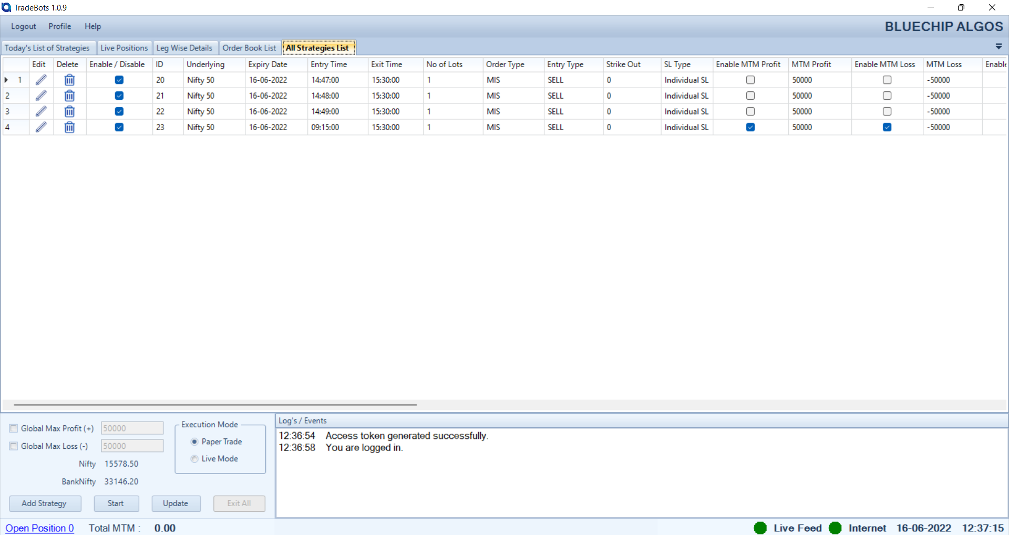Click the green Live Feed status indicator
Image resolution: width=1009 pixels, height=535 pixels.
click(760, 528)
